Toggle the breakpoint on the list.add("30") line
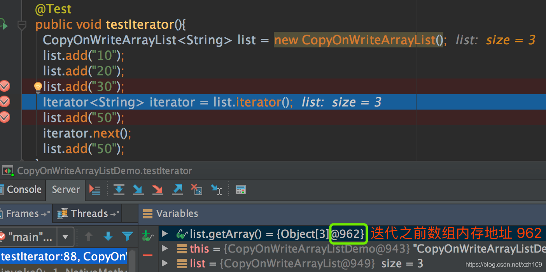Viewport: 546px width, 272px height. coord(4,86)
